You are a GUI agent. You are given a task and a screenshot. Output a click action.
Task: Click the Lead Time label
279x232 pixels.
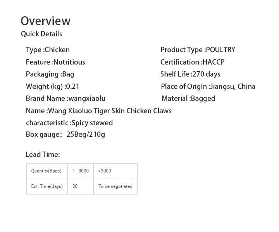coord(43,154)
